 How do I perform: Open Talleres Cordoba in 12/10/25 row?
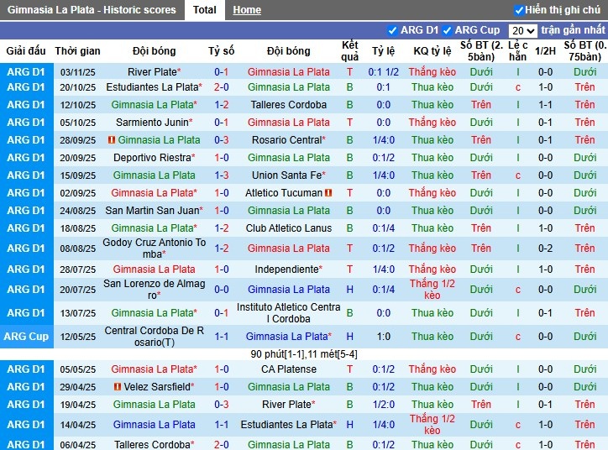pos(289,105)
